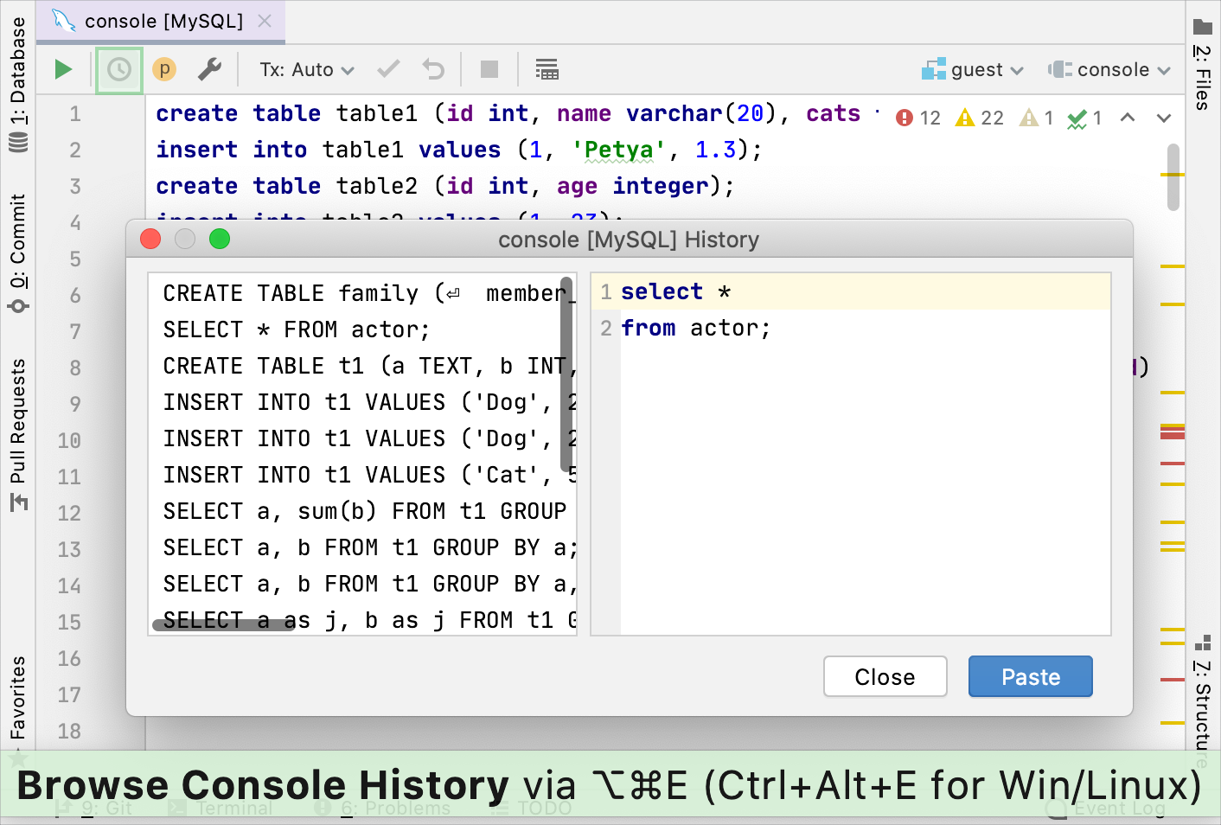1221x825 pixels.
Task: Open the parameters panel icon
Action: [163, 69]
